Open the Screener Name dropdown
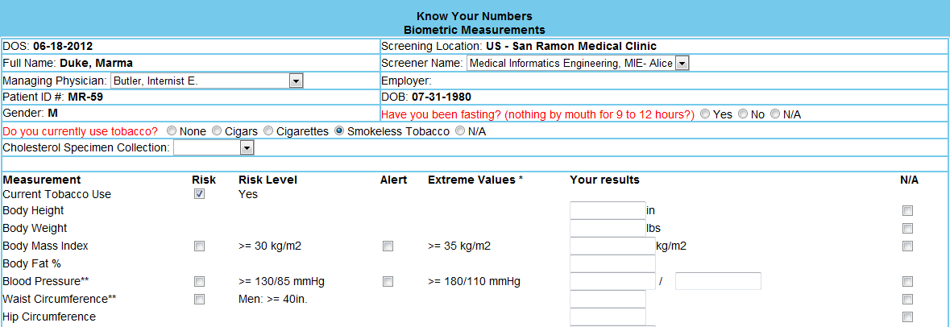950x327 pixels. point(682,63)
